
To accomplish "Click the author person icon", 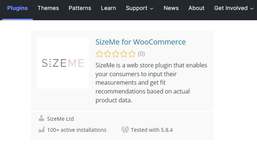I will click(41, 119).
